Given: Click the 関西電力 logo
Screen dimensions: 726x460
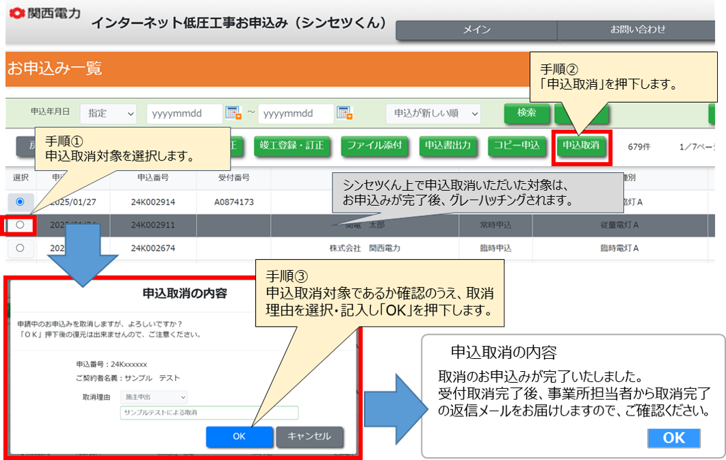Looking at the screenshot, I should click(45, 14).
